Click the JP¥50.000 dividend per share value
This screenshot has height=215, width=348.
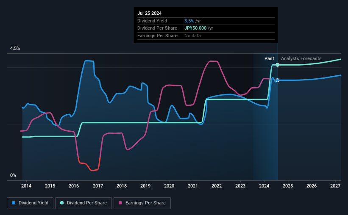pyautogui.click(x=195, y=28)
